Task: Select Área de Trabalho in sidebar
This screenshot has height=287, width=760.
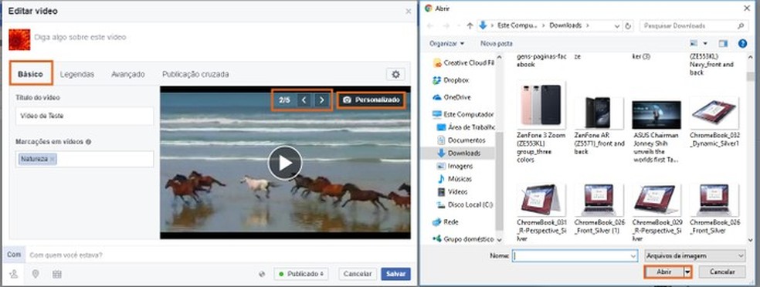Action: pos(466,127)
